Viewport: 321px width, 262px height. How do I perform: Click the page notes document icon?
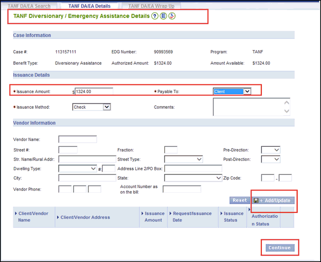pos(163,16)
